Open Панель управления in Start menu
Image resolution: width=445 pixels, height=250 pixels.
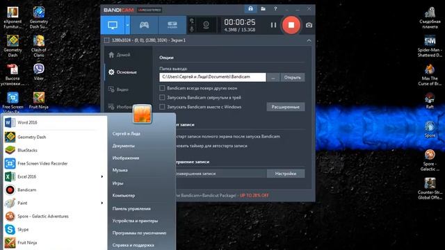pos(131,208)
